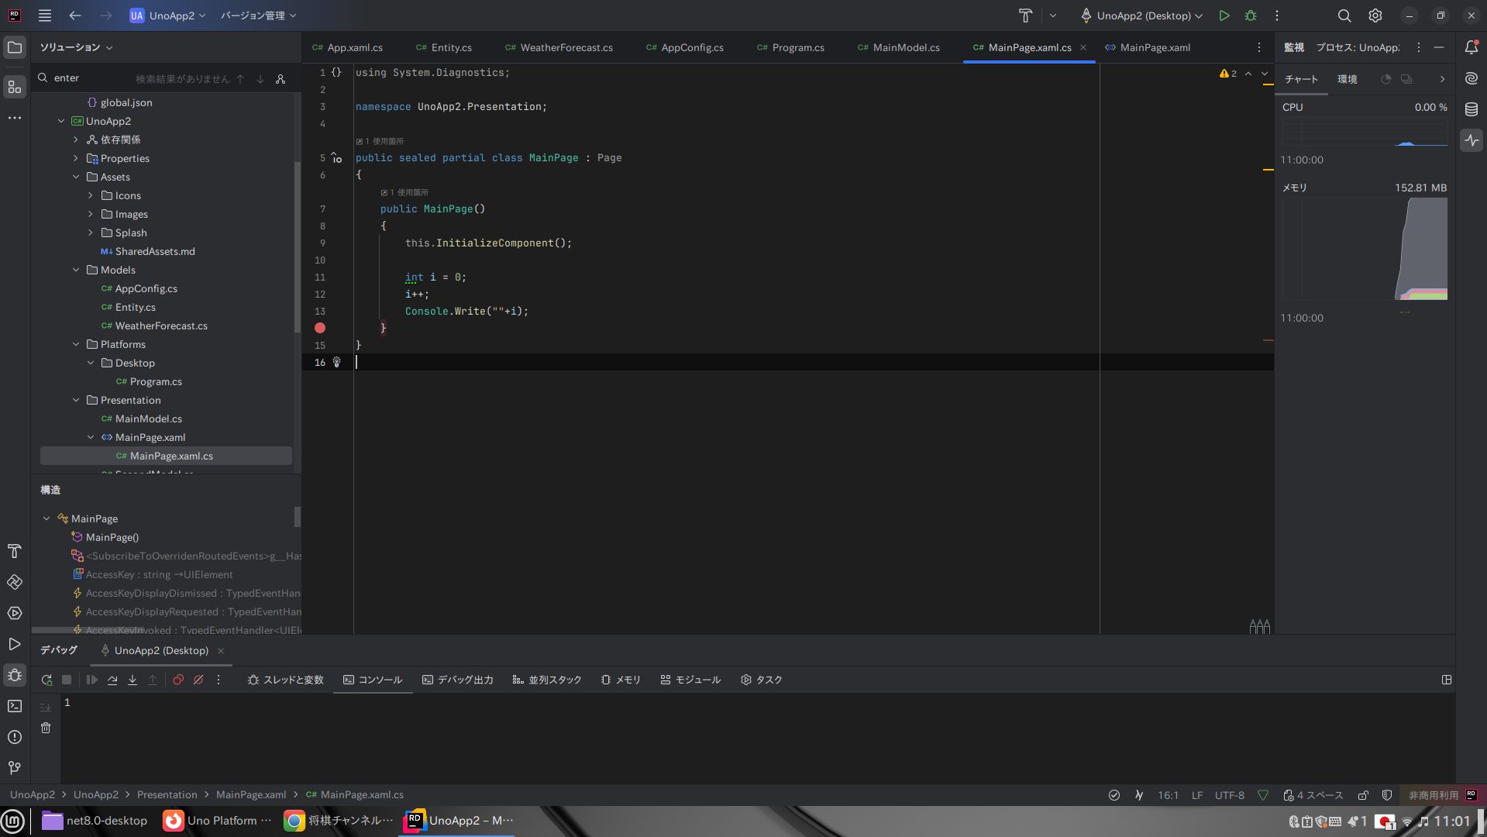Switch to the 環境 tab in monitoring panel

1348,79
